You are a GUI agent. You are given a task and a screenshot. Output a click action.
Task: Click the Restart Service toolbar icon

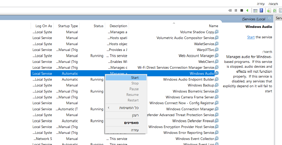click(230, 10)
